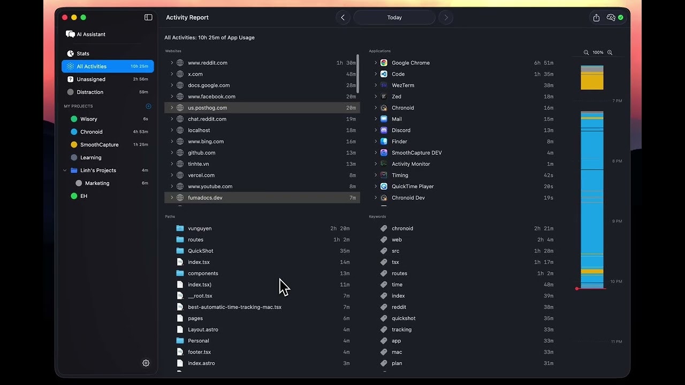Collapse Linh's Projects folder
The width and height of the screenshot is (685, 385).
pos(65,171)
